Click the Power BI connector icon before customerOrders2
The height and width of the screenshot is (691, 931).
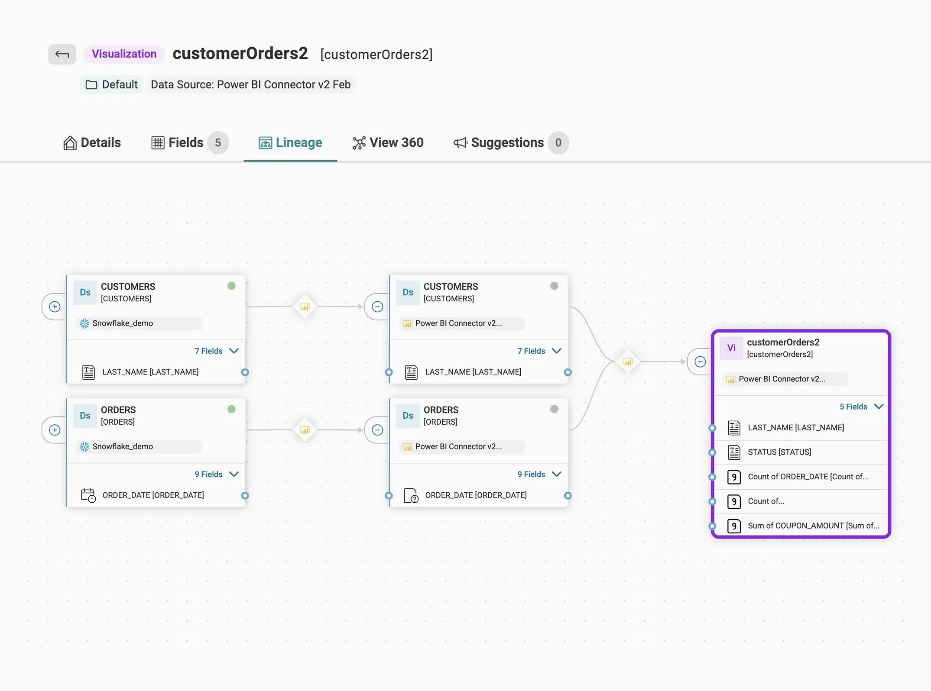click(x=627, y=362)
